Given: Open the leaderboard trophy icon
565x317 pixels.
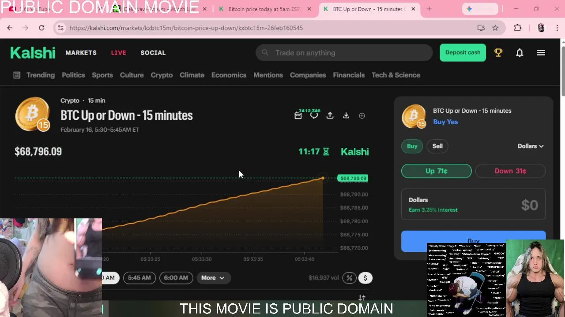Looking at the screenshot, I should click(498, 53).
